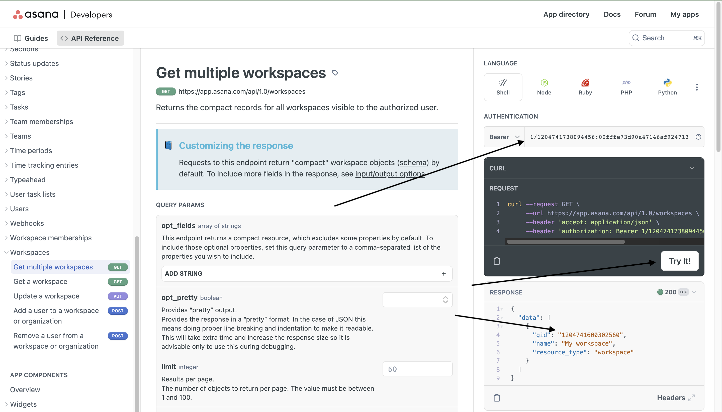The image size is (722, 412).
Task: Open Docs in the top navigation
Action: (x=612, y=14)
